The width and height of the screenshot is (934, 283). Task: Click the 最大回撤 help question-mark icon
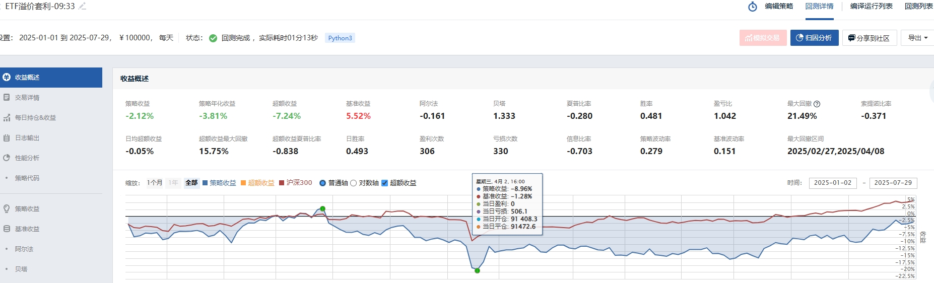(817, 104)
